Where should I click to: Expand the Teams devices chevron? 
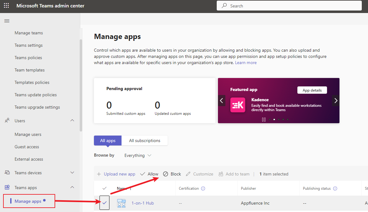[x=72, y=173]
